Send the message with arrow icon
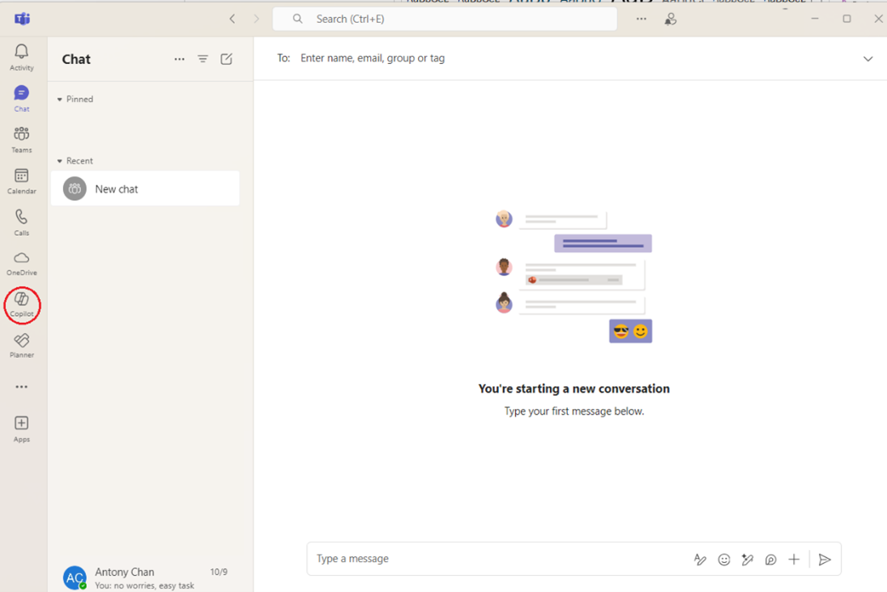The image size is (887, 592). click(x=825, y=560)
